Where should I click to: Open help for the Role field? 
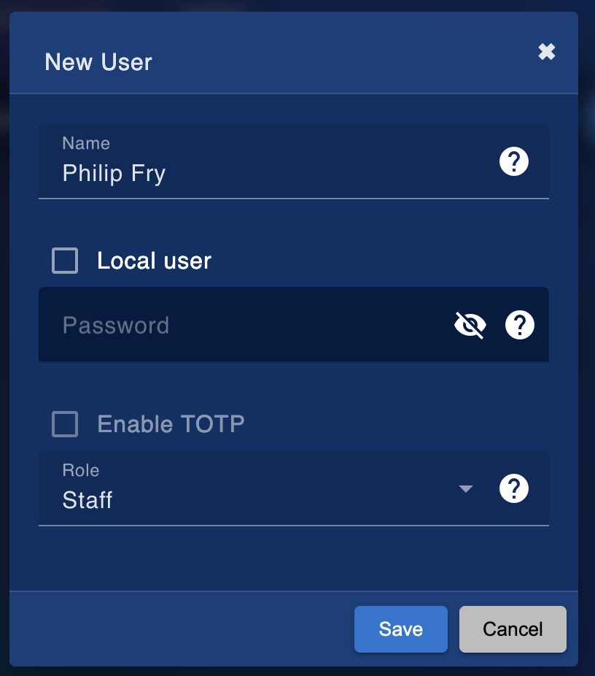(x=514, y=488)
